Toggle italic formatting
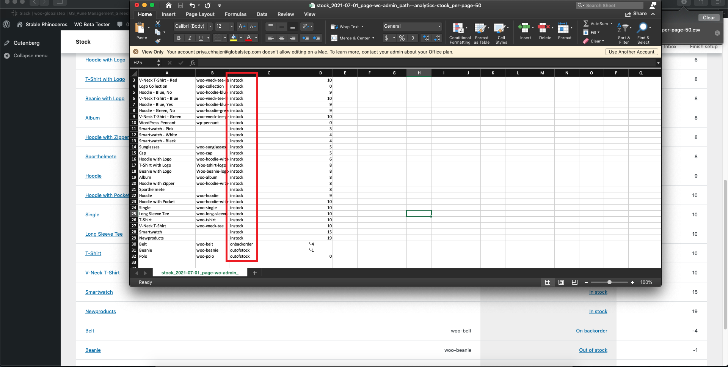The width and height of the screenshot is (728, 367). [x=190, y=38]
